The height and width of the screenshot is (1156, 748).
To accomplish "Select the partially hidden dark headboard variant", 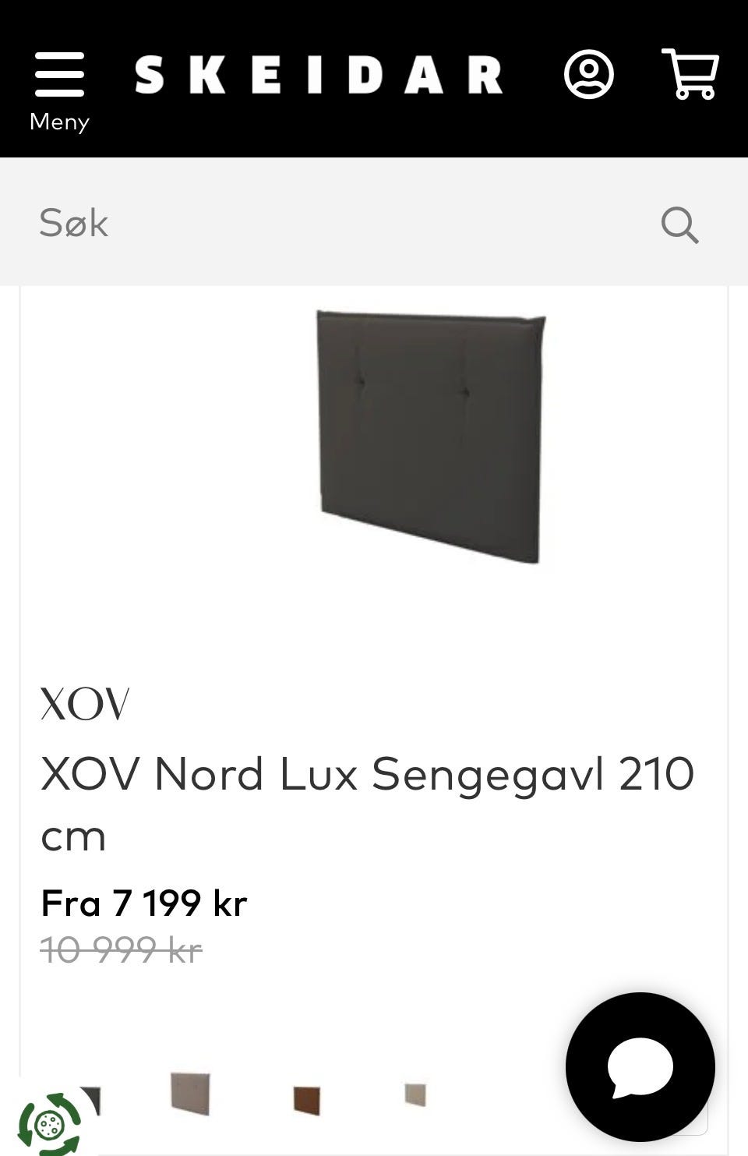I will 90,1101.
